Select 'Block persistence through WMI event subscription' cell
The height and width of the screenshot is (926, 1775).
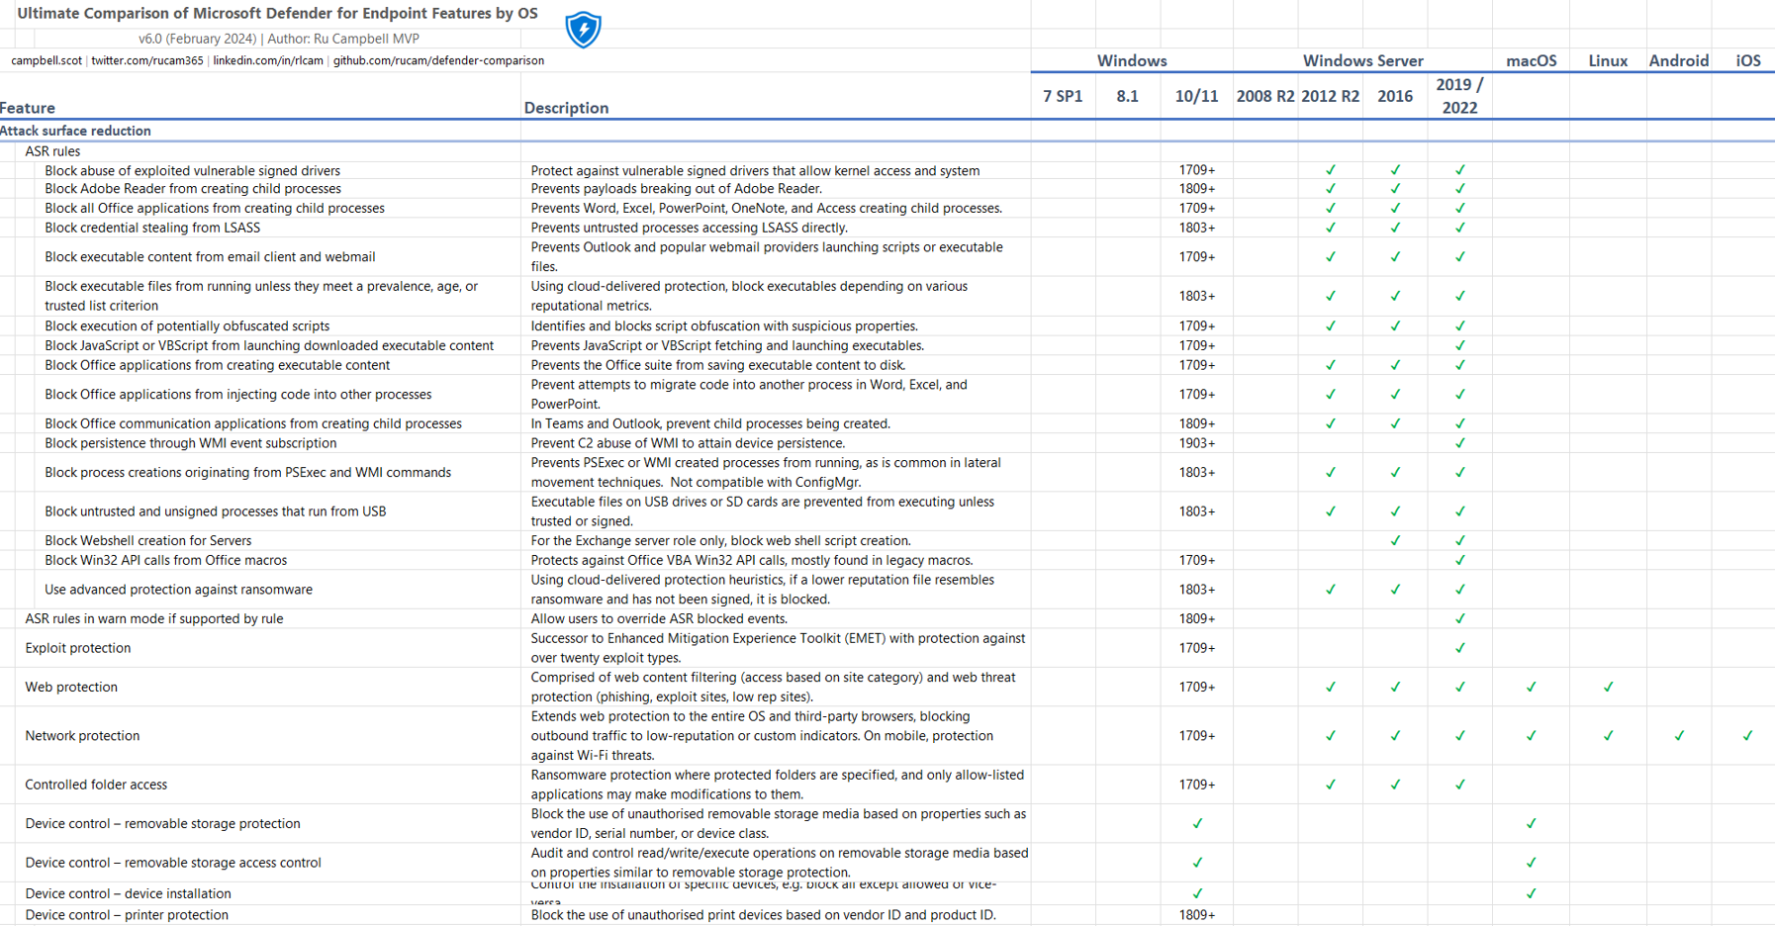pos(190,443)
